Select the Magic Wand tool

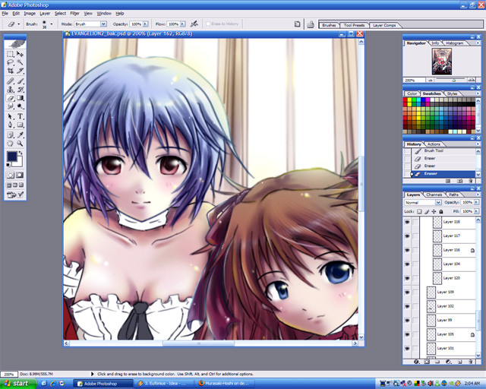pos(21,62)
